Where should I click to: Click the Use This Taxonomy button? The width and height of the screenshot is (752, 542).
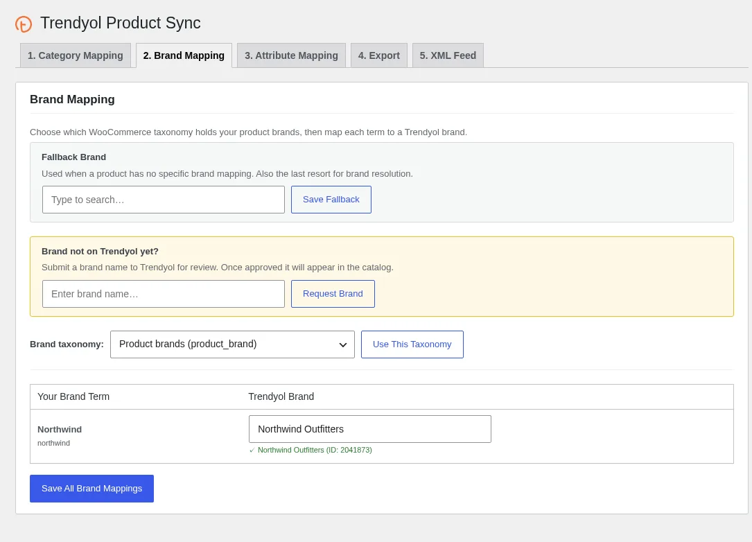tap(412, 344)
